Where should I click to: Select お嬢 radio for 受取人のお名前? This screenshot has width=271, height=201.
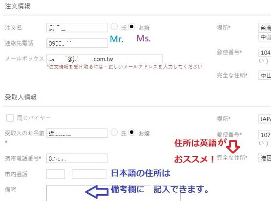(131, 132)
